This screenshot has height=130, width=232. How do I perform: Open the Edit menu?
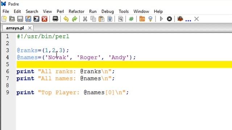click(17, 12)
